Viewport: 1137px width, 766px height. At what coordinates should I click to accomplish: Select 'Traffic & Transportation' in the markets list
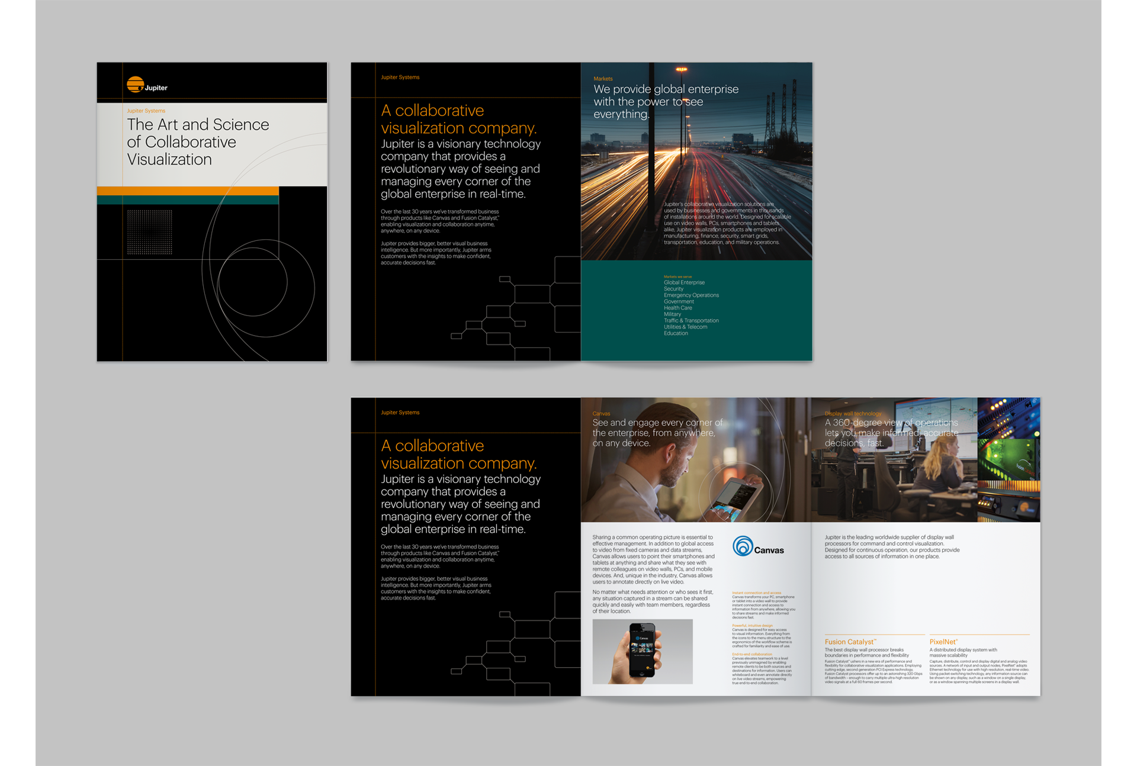pos(691,321)
